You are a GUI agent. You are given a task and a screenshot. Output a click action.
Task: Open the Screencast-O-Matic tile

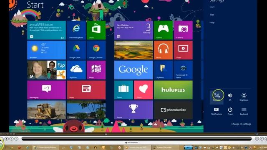(x=183, y=70)
